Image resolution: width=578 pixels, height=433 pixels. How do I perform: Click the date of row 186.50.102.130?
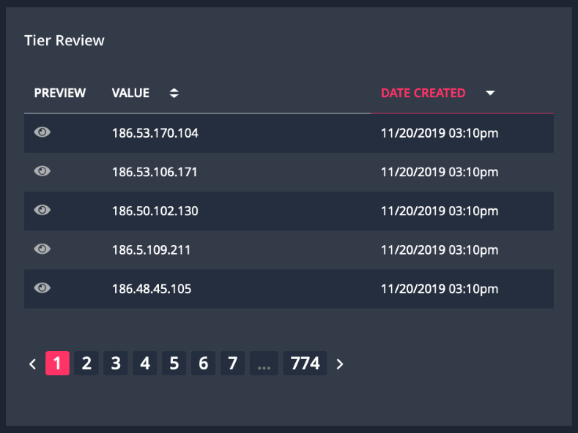[x=440, y=211]
